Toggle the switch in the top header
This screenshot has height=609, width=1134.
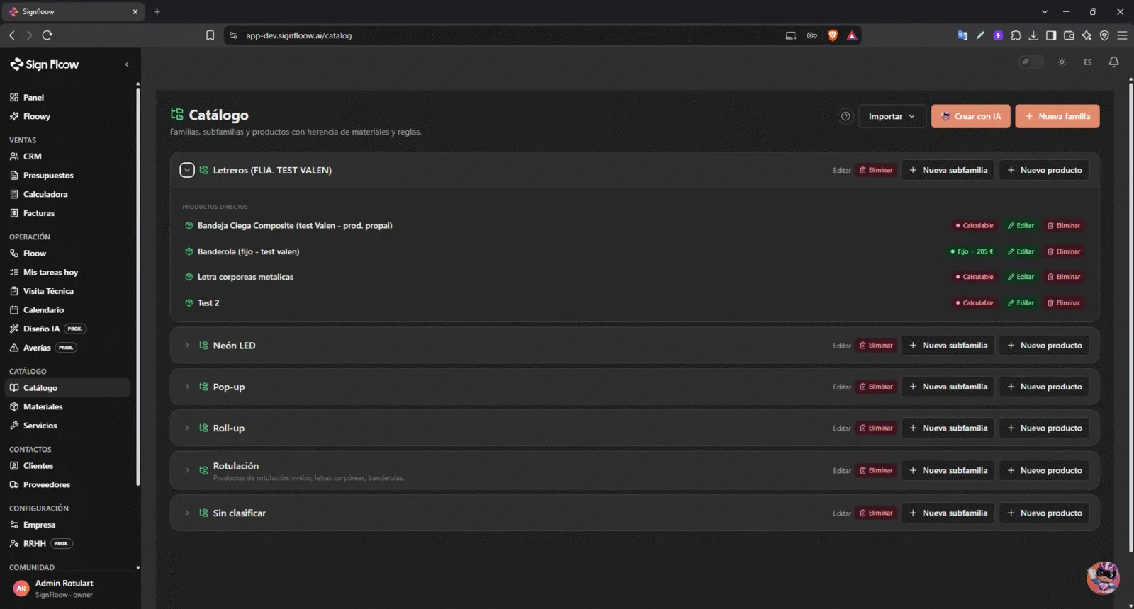1031,62
